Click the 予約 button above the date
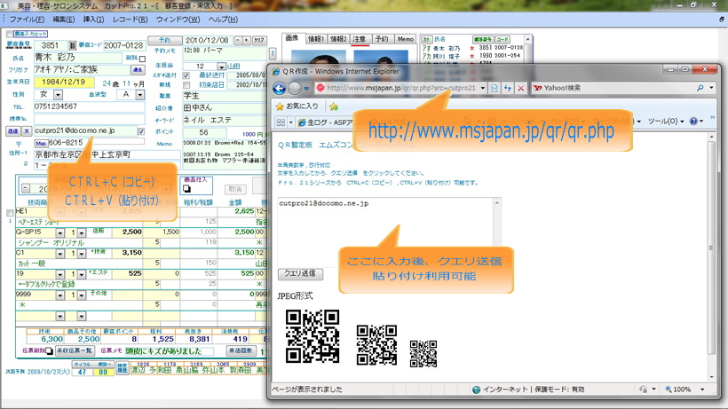Viewport: 728px width, 409px height. pos(164,40)
